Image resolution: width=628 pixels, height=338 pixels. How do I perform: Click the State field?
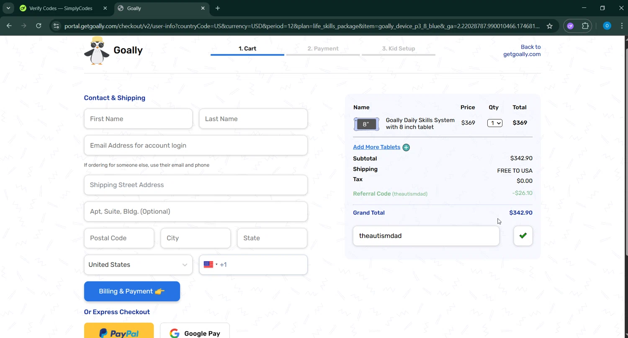point(272,238)
